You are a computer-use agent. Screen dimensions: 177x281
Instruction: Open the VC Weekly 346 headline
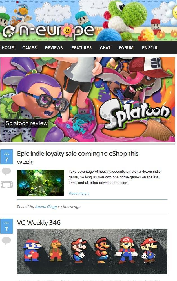point(39,223)
